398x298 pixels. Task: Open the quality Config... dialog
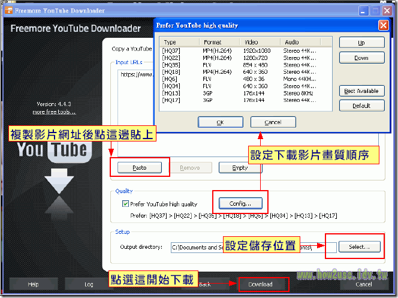coord(239,202)
